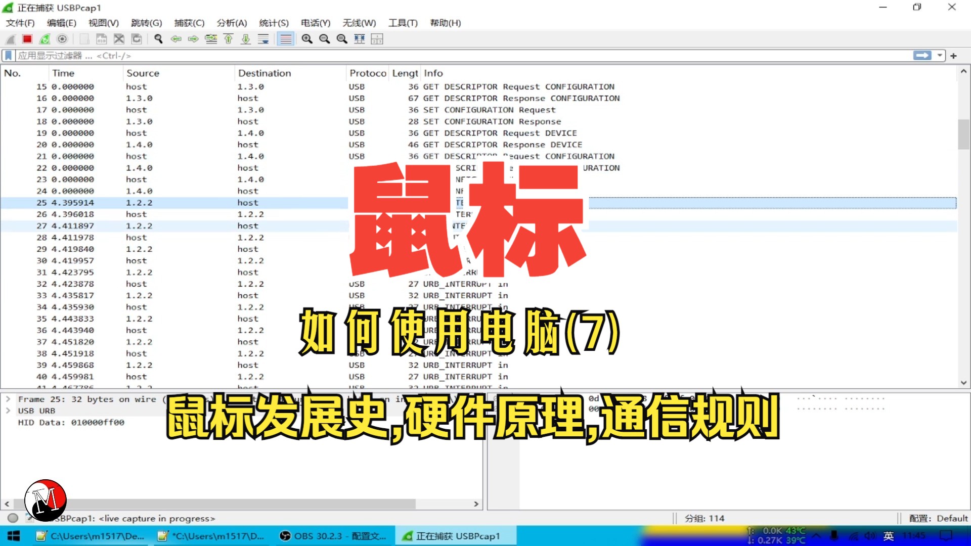This screenshot has width=971, height=546.
Task: Add filter button with plus sign
Action: click(x=953, y=56)
